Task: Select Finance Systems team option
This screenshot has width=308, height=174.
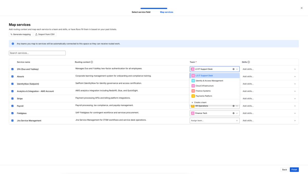Action: (215, 91)
